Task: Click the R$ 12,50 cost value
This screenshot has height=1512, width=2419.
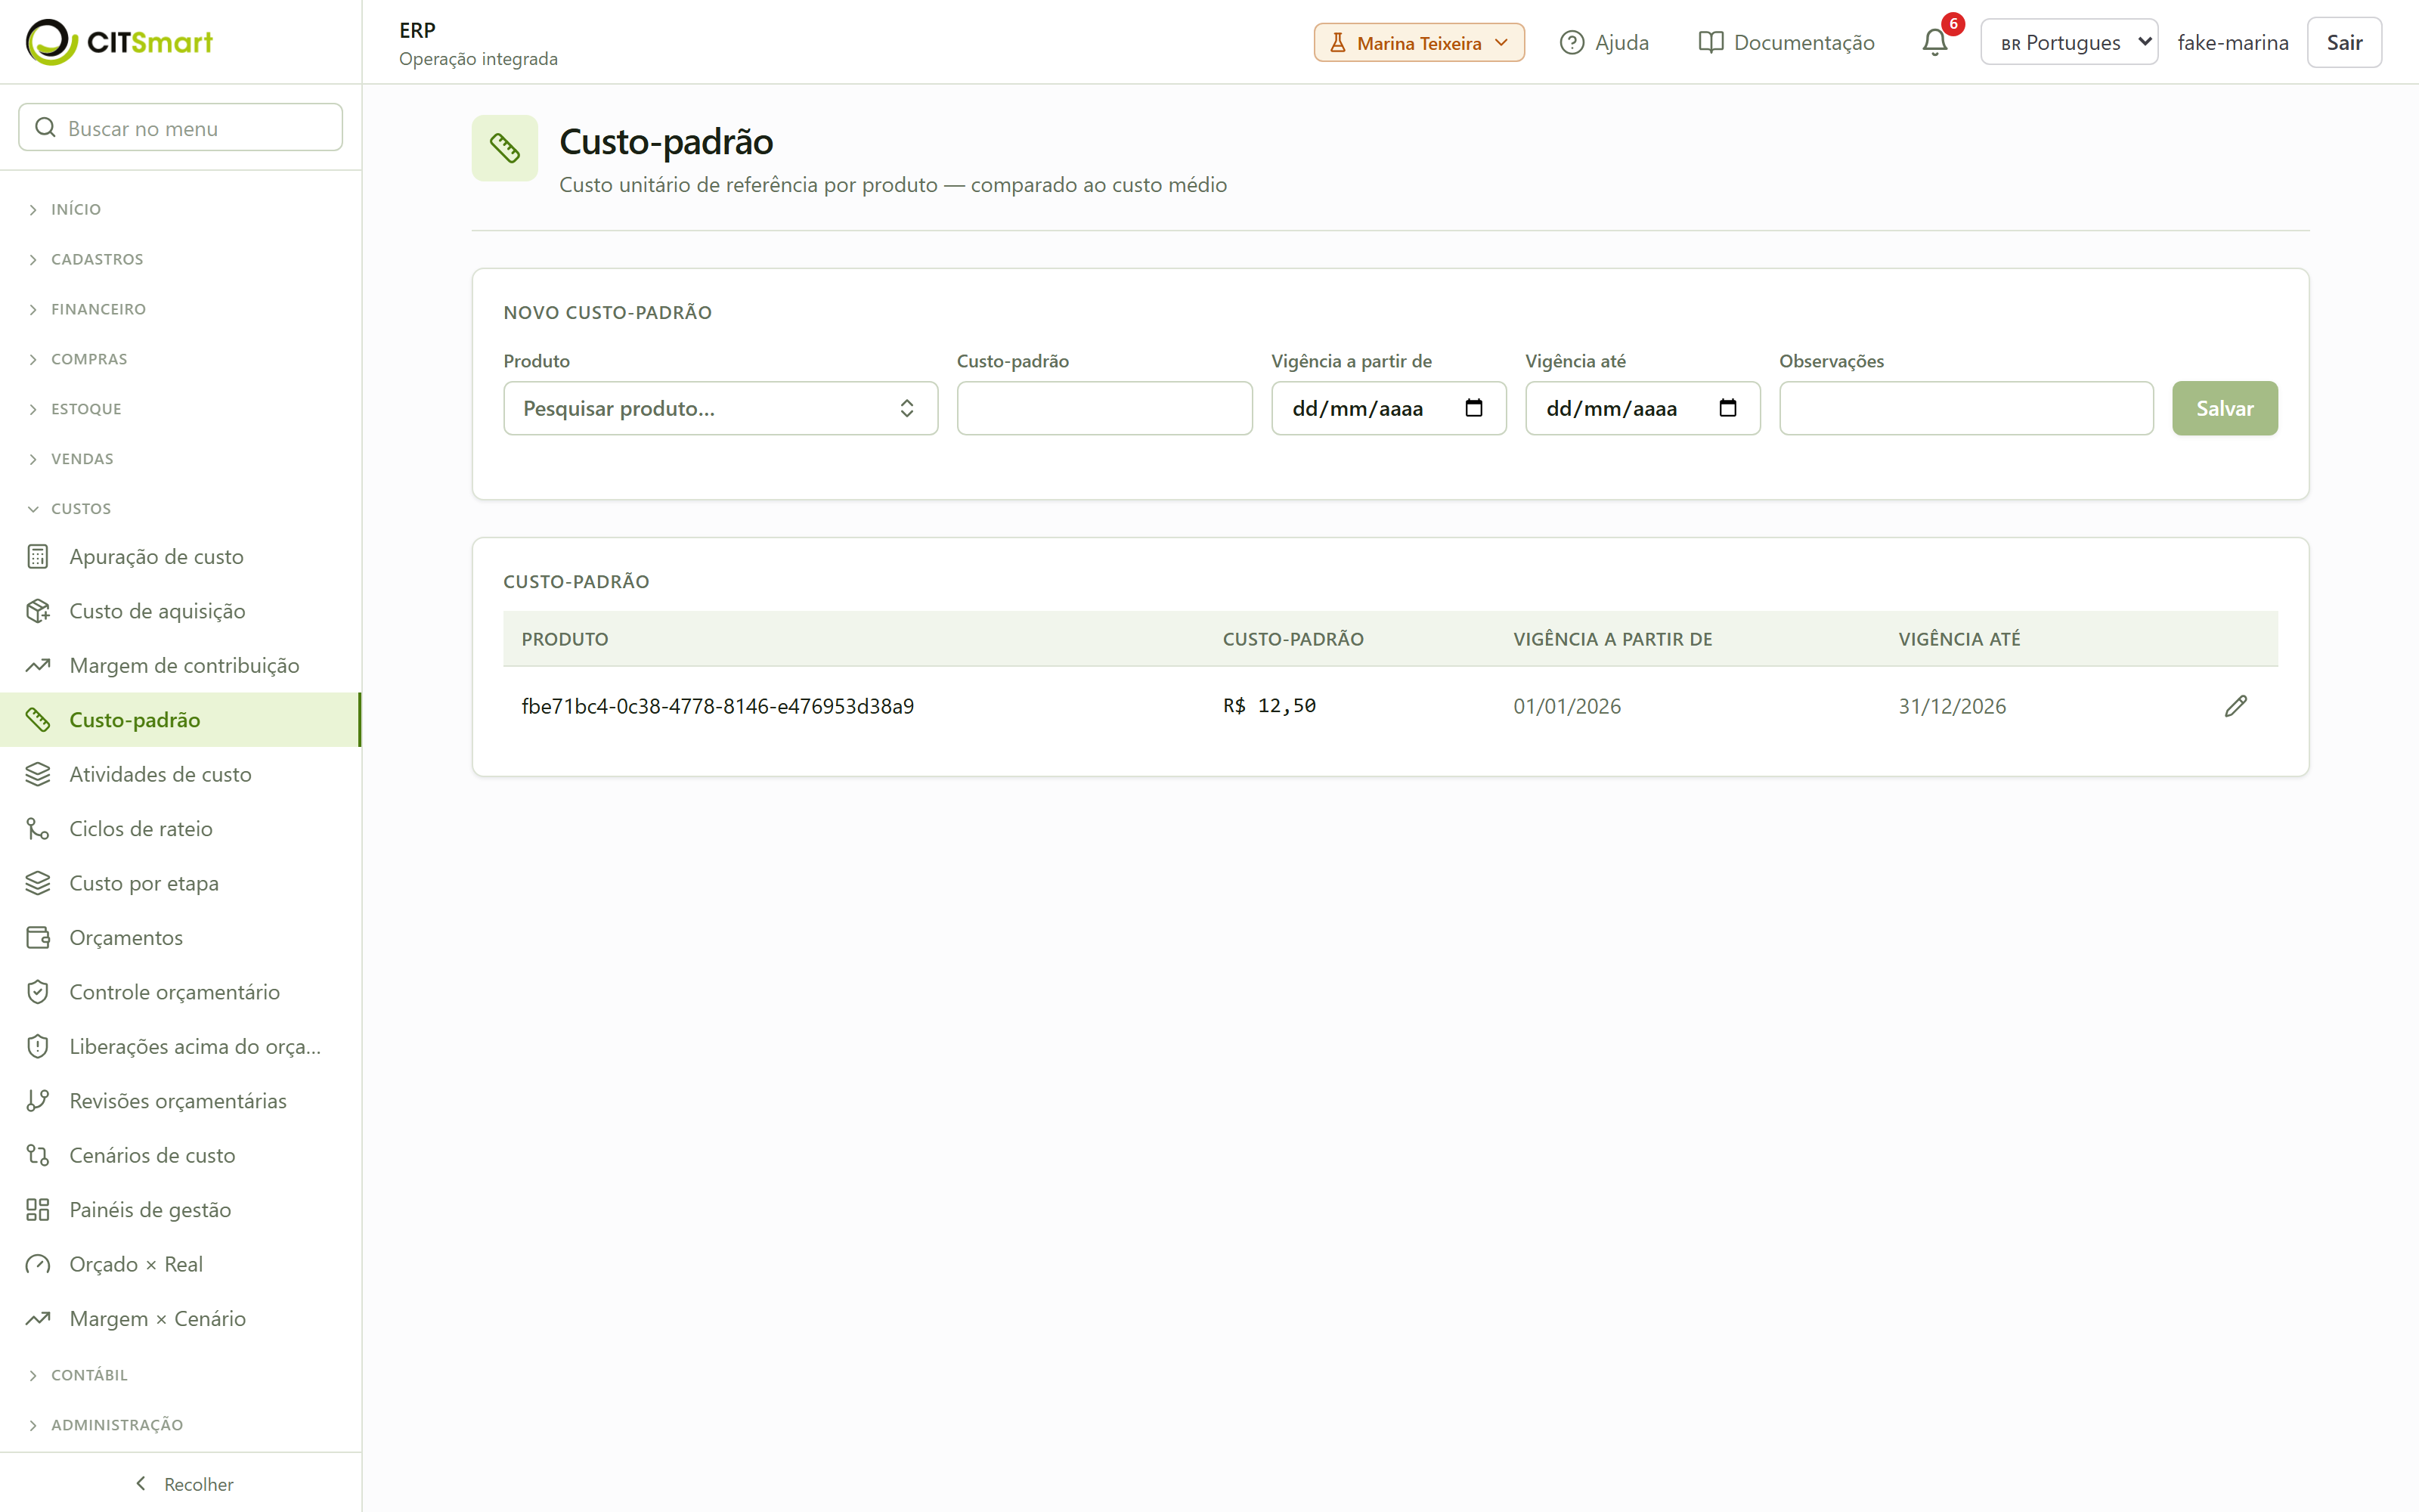Action: [1269, 706]
